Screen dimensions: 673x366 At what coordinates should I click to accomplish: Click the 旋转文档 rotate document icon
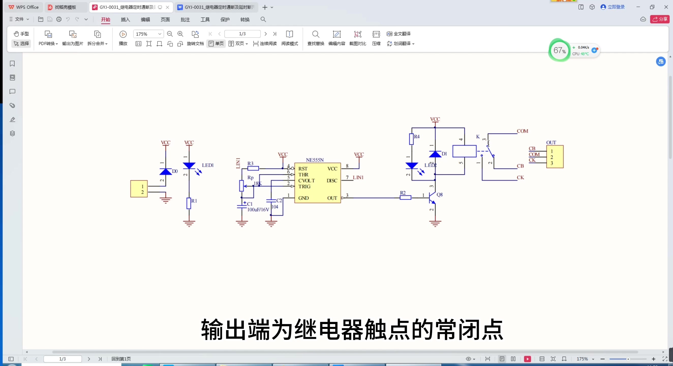195,38
